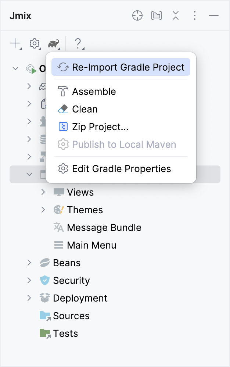Collapse all tree nodes with the X icon
Viewport: 230px width, 367px height.
(175, 16)
